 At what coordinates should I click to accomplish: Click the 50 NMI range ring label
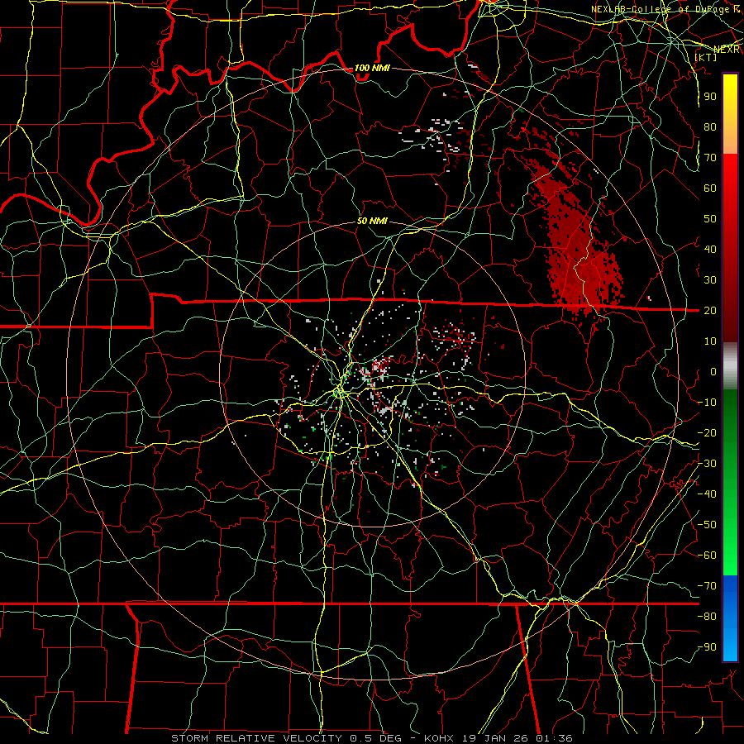372,221
